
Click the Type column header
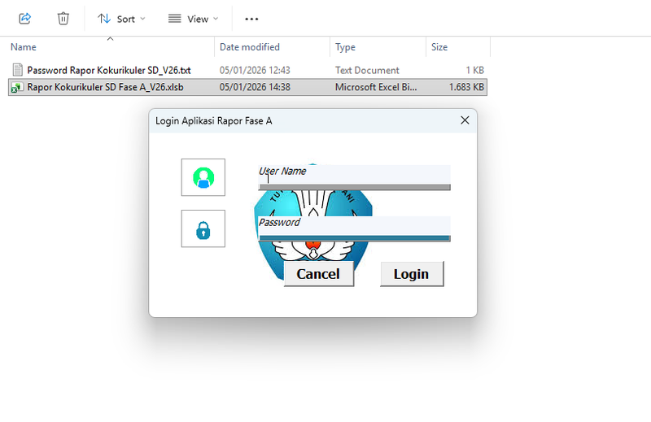[x=345, y=47]
